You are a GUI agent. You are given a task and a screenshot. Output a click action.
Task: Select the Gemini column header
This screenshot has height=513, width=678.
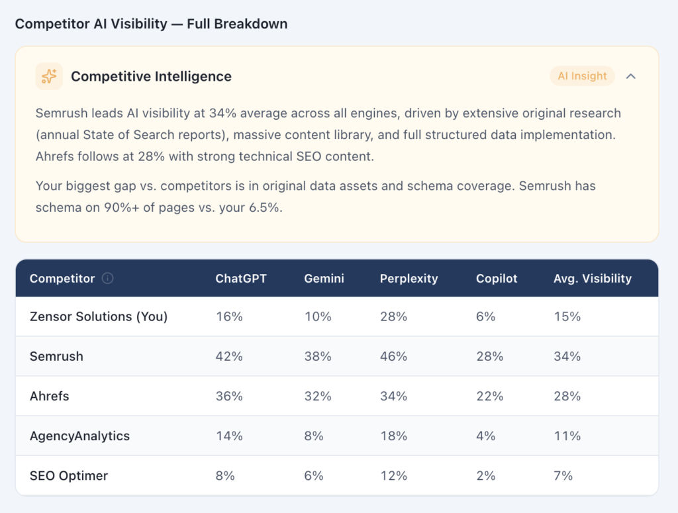[x=324, y=279]
